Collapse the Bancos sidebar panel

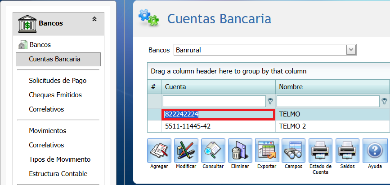point(94,19)
